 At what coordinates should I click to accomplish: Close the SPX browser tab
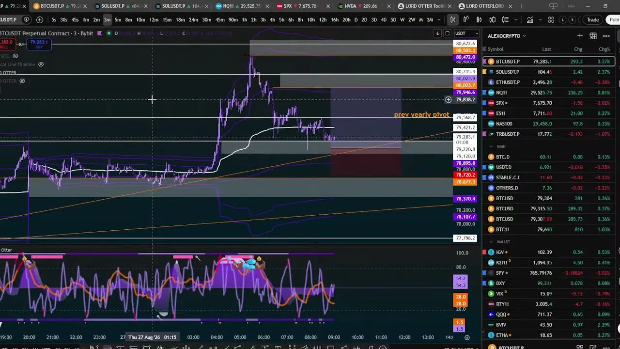click(x=327, y=6)
